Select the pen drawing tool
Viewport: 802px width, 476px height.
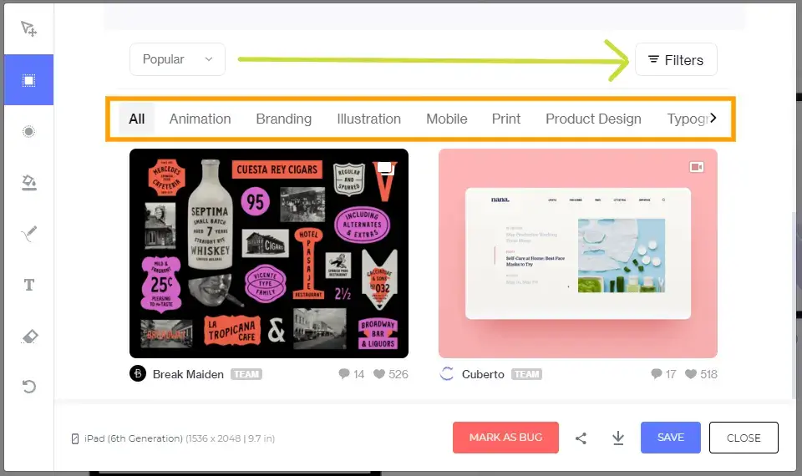pyautogui.click(x=28, y=235)
